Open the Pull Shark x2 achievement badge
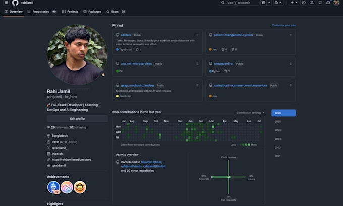This screenshot has height=206, width=343. click(x=53, y=187)
